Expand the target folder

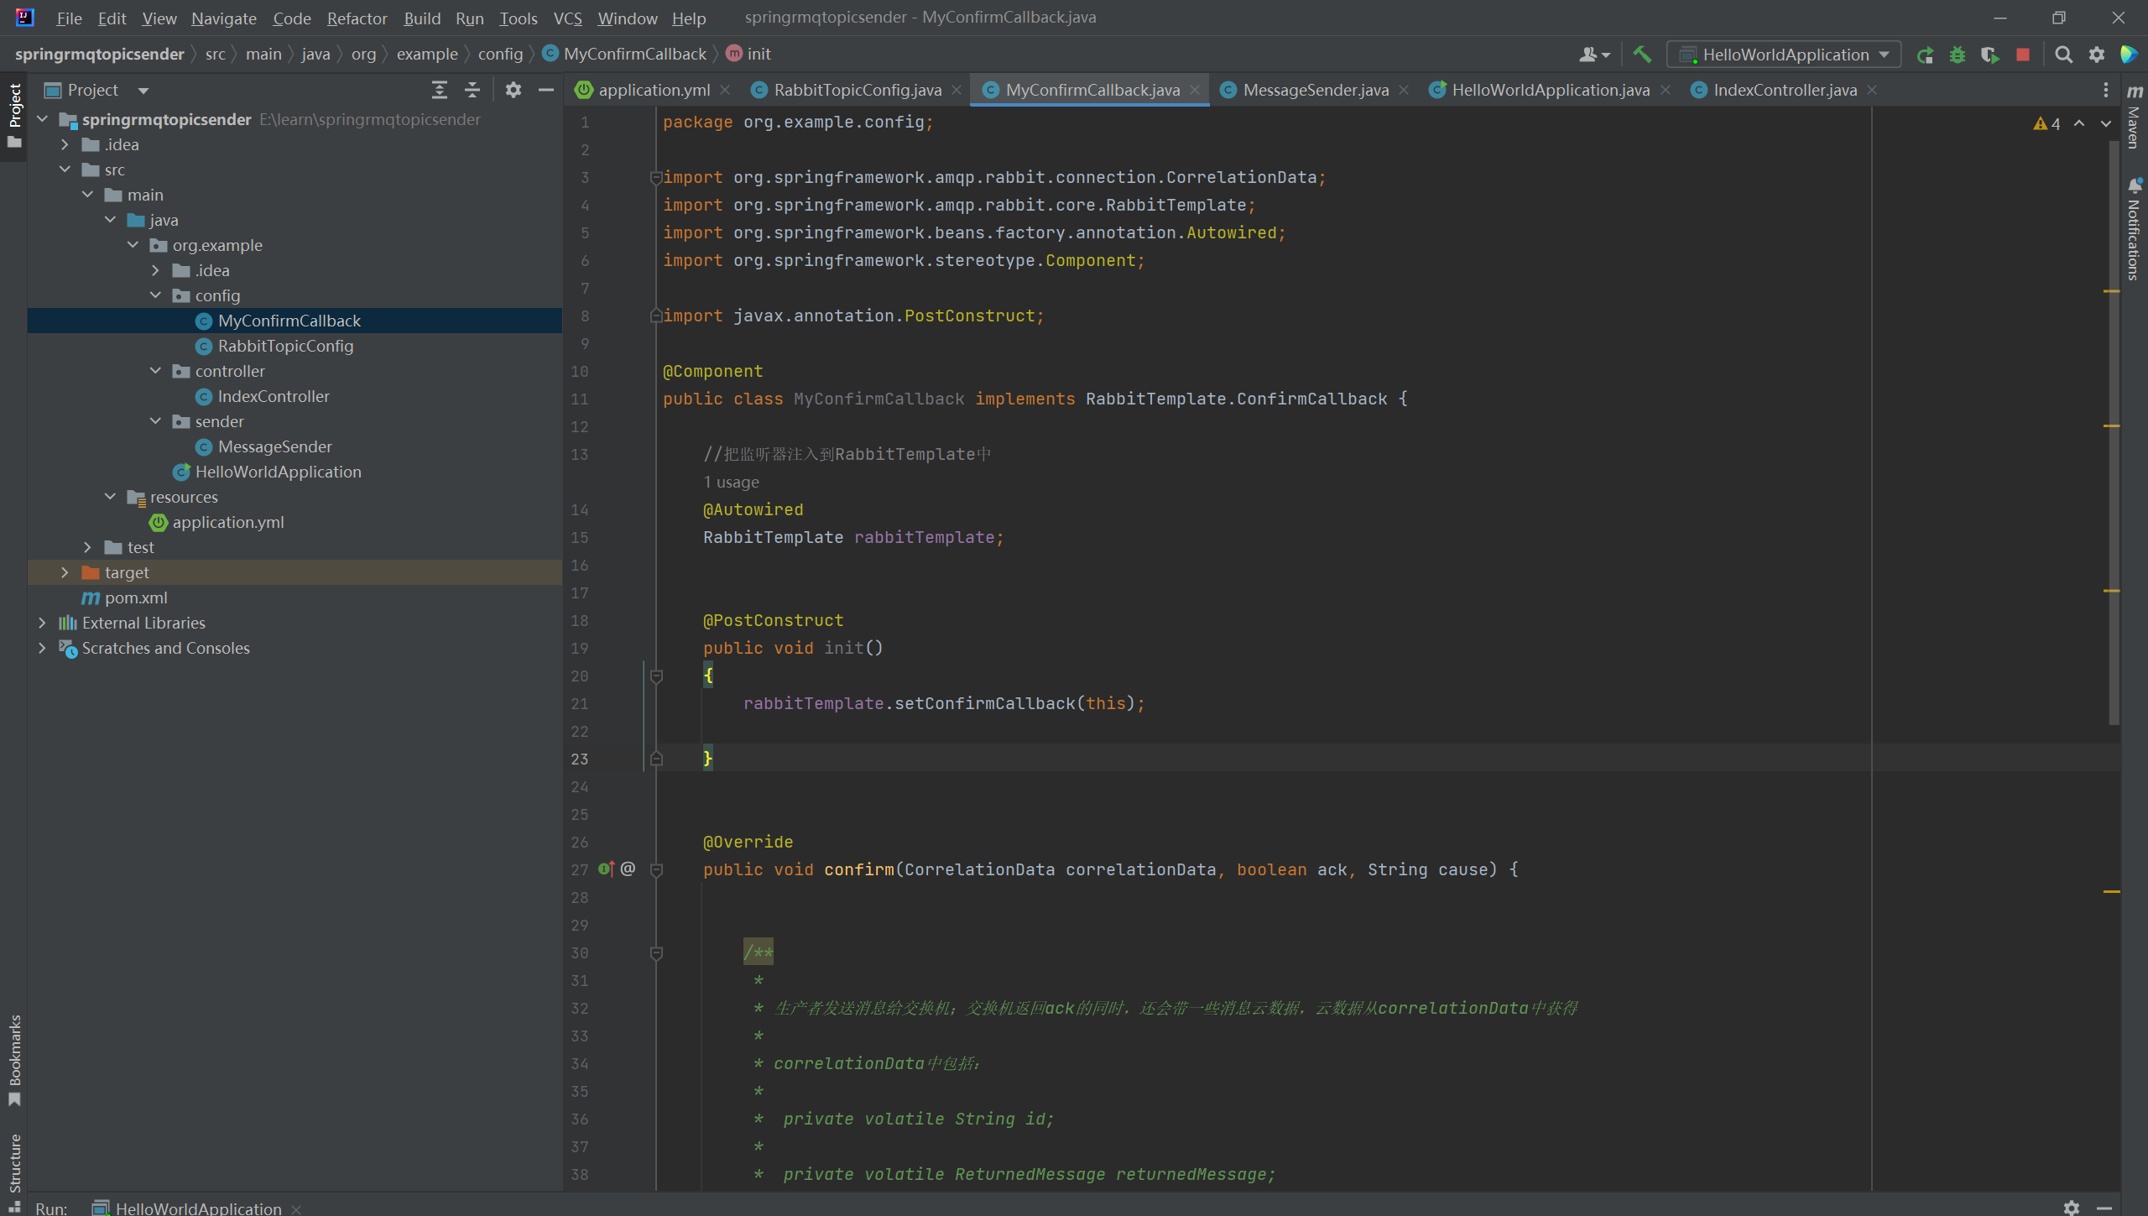(x=65, y=572)
